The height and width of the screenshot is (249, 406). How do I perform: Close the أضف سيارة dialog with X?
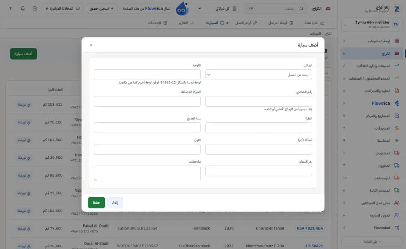91,45
